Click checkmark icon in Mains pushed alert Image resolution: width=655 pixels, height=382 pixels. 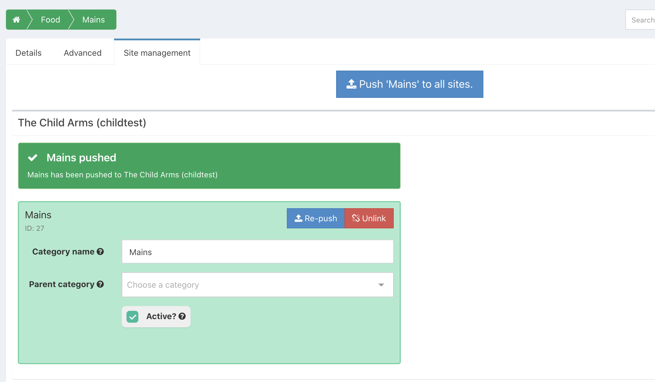pos(33,157)
